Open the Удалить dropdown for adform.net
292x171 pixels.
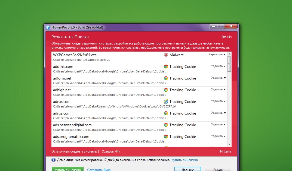tap(218, 78)
